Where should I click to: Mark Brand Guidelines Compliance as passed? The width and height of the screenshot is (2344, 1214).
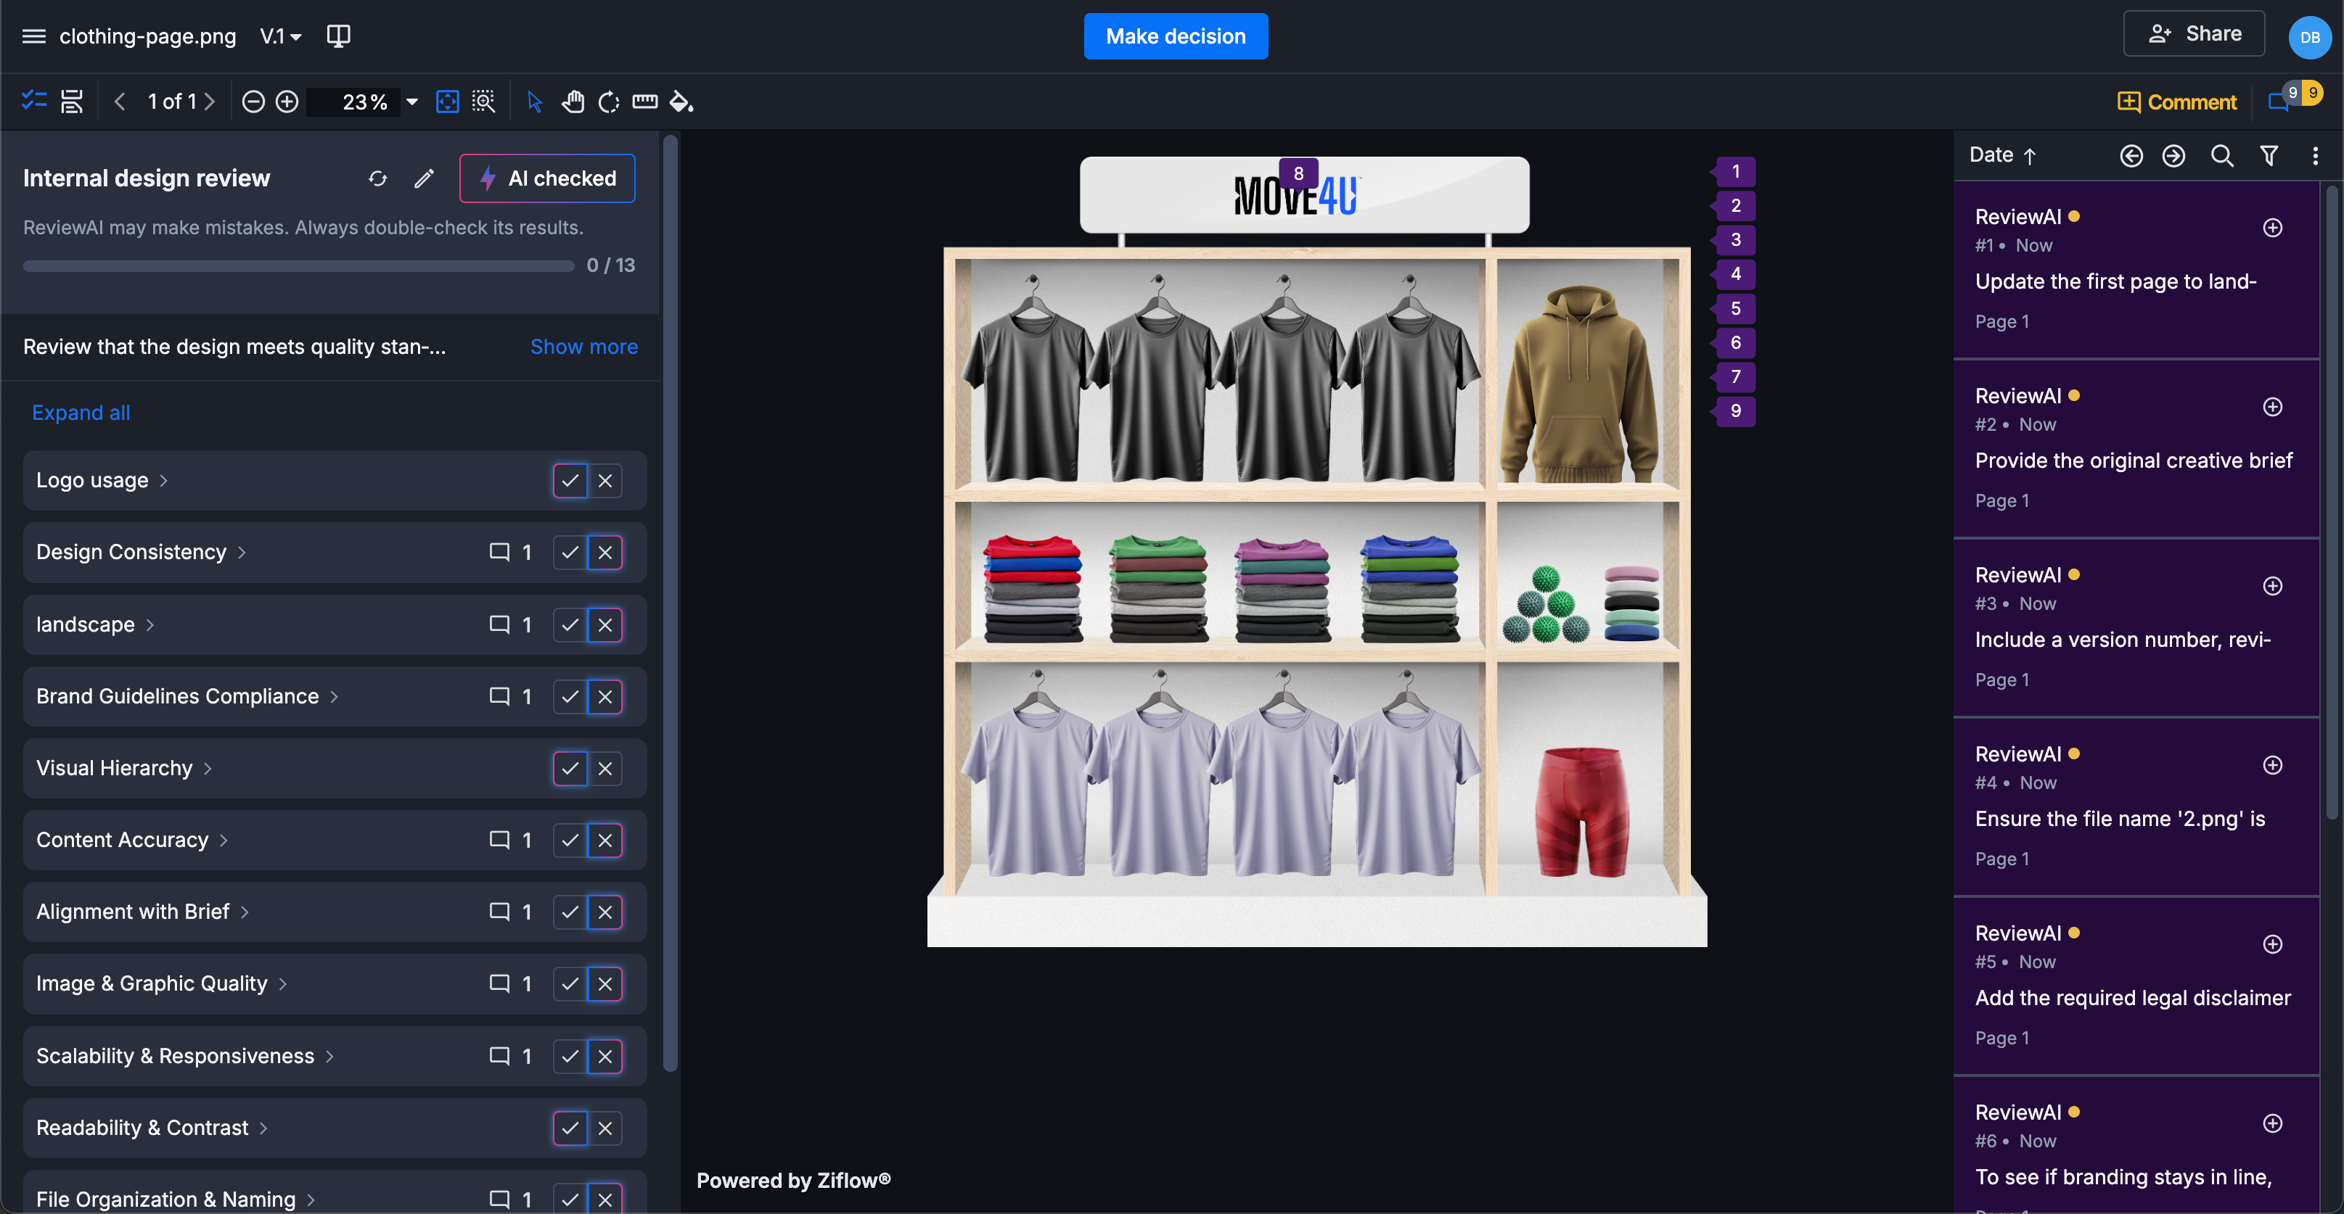click(x=570, y=697)
